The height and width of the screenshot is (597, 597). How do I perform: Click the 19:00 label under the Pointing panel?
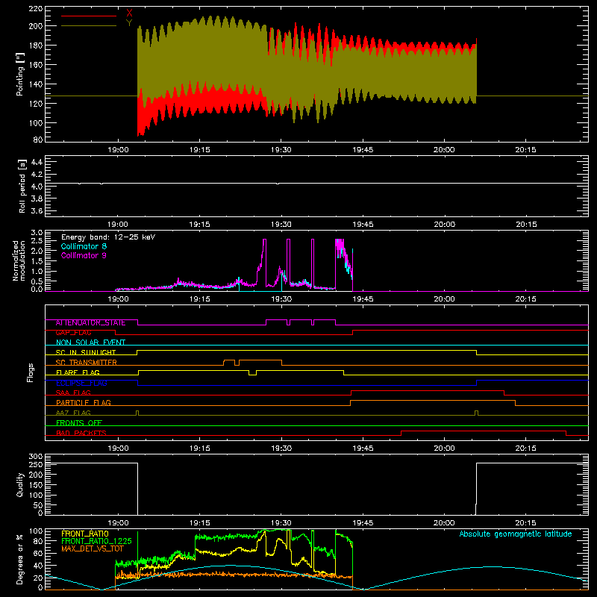(x=118, y=150)
